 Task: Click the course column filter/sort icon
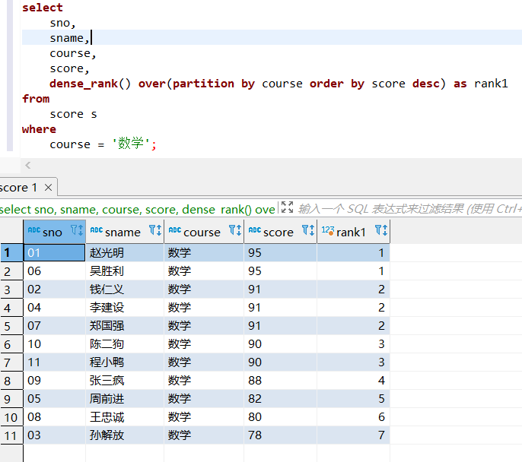(x=235, y=230)
